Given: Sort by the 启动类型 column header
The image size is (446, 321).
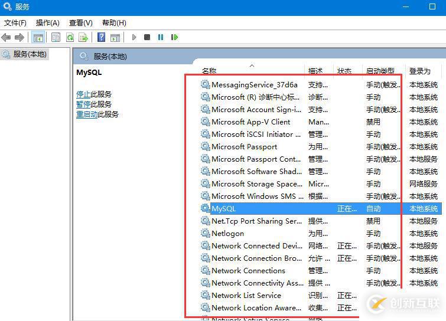Looking at the screenshot, I should coord(380,71).
